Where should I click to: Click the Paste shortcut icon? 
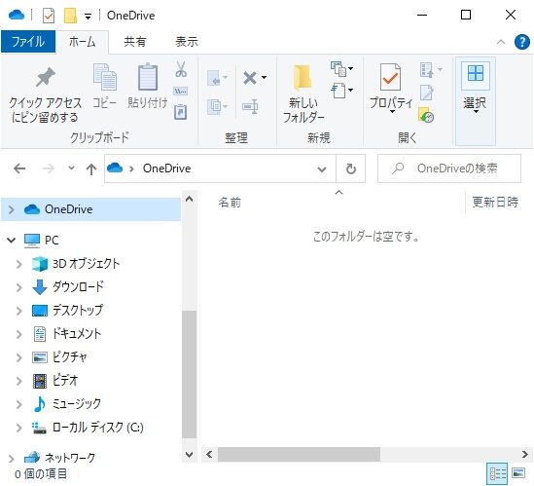pyautogui.click(x=181, y=112)
